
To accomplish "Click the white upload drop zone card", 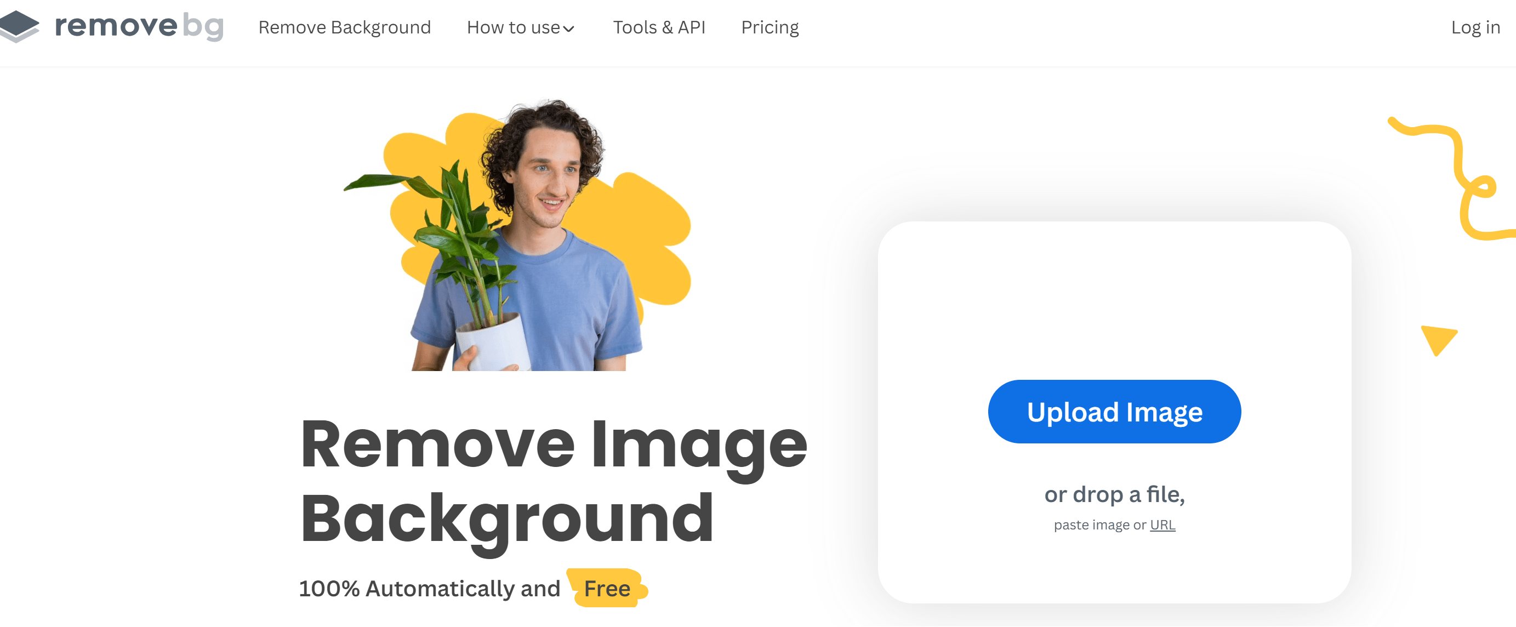I will coord(1114,412).
